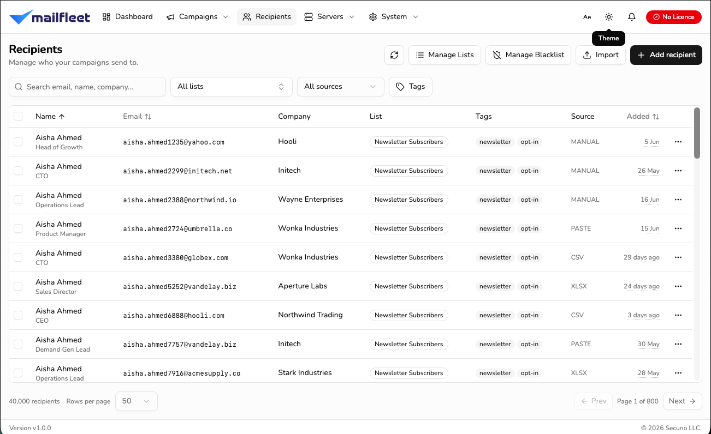
Task: Click the '29 days ago' added date
Action: 642,257
